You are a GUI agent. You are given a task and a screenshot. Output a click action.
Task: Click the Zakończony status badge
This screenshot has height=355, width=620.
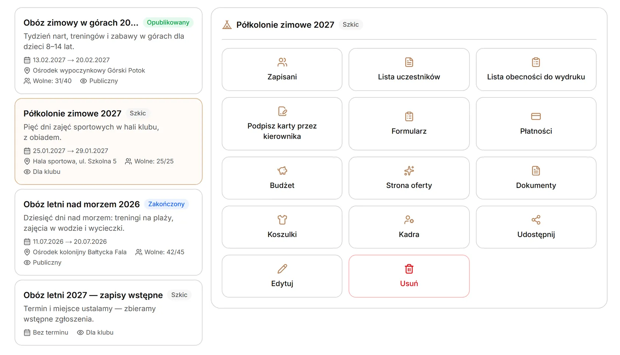click(166, 204)
